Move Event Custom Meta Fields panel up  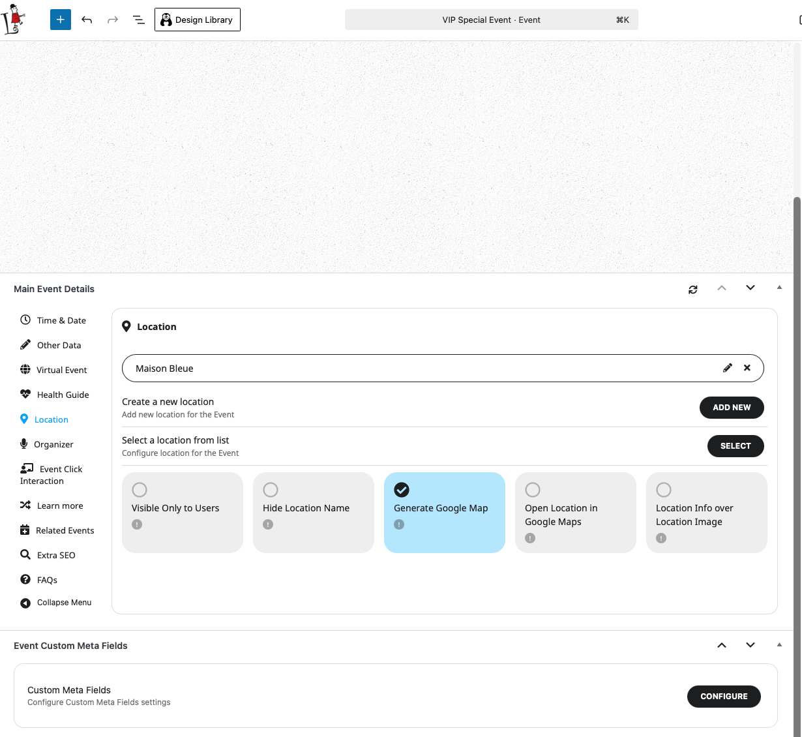click(722, 645)
